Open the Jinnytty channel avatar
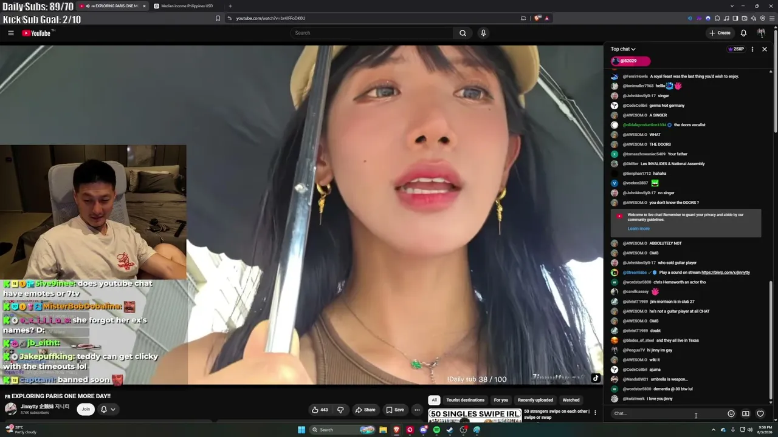 (x=10, y=409)
